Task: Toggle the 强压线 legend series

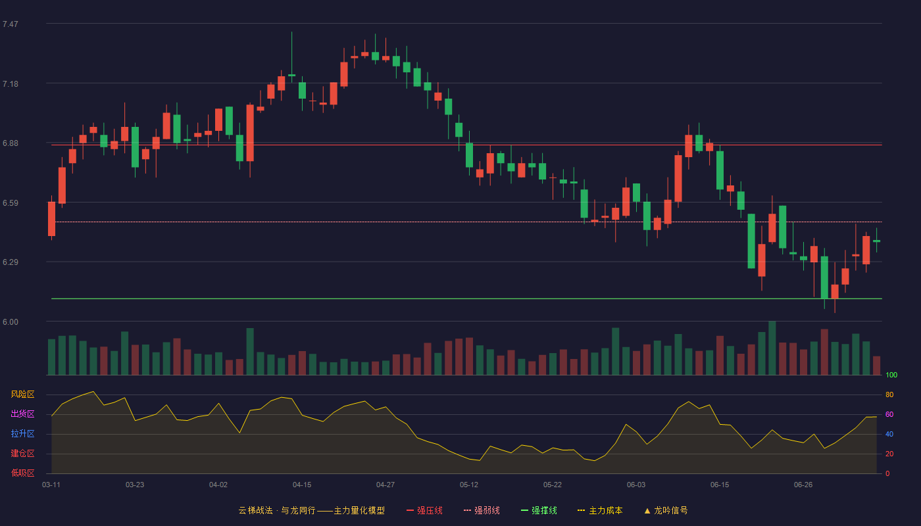Action: pyautogui.click(x=424, y=510)
